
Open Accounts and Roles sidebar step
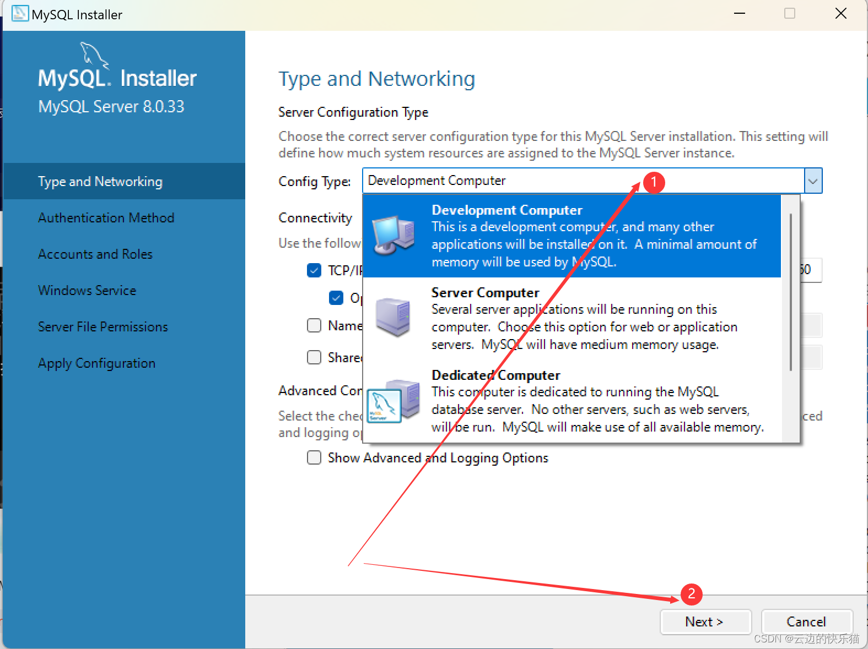(125, 254)
